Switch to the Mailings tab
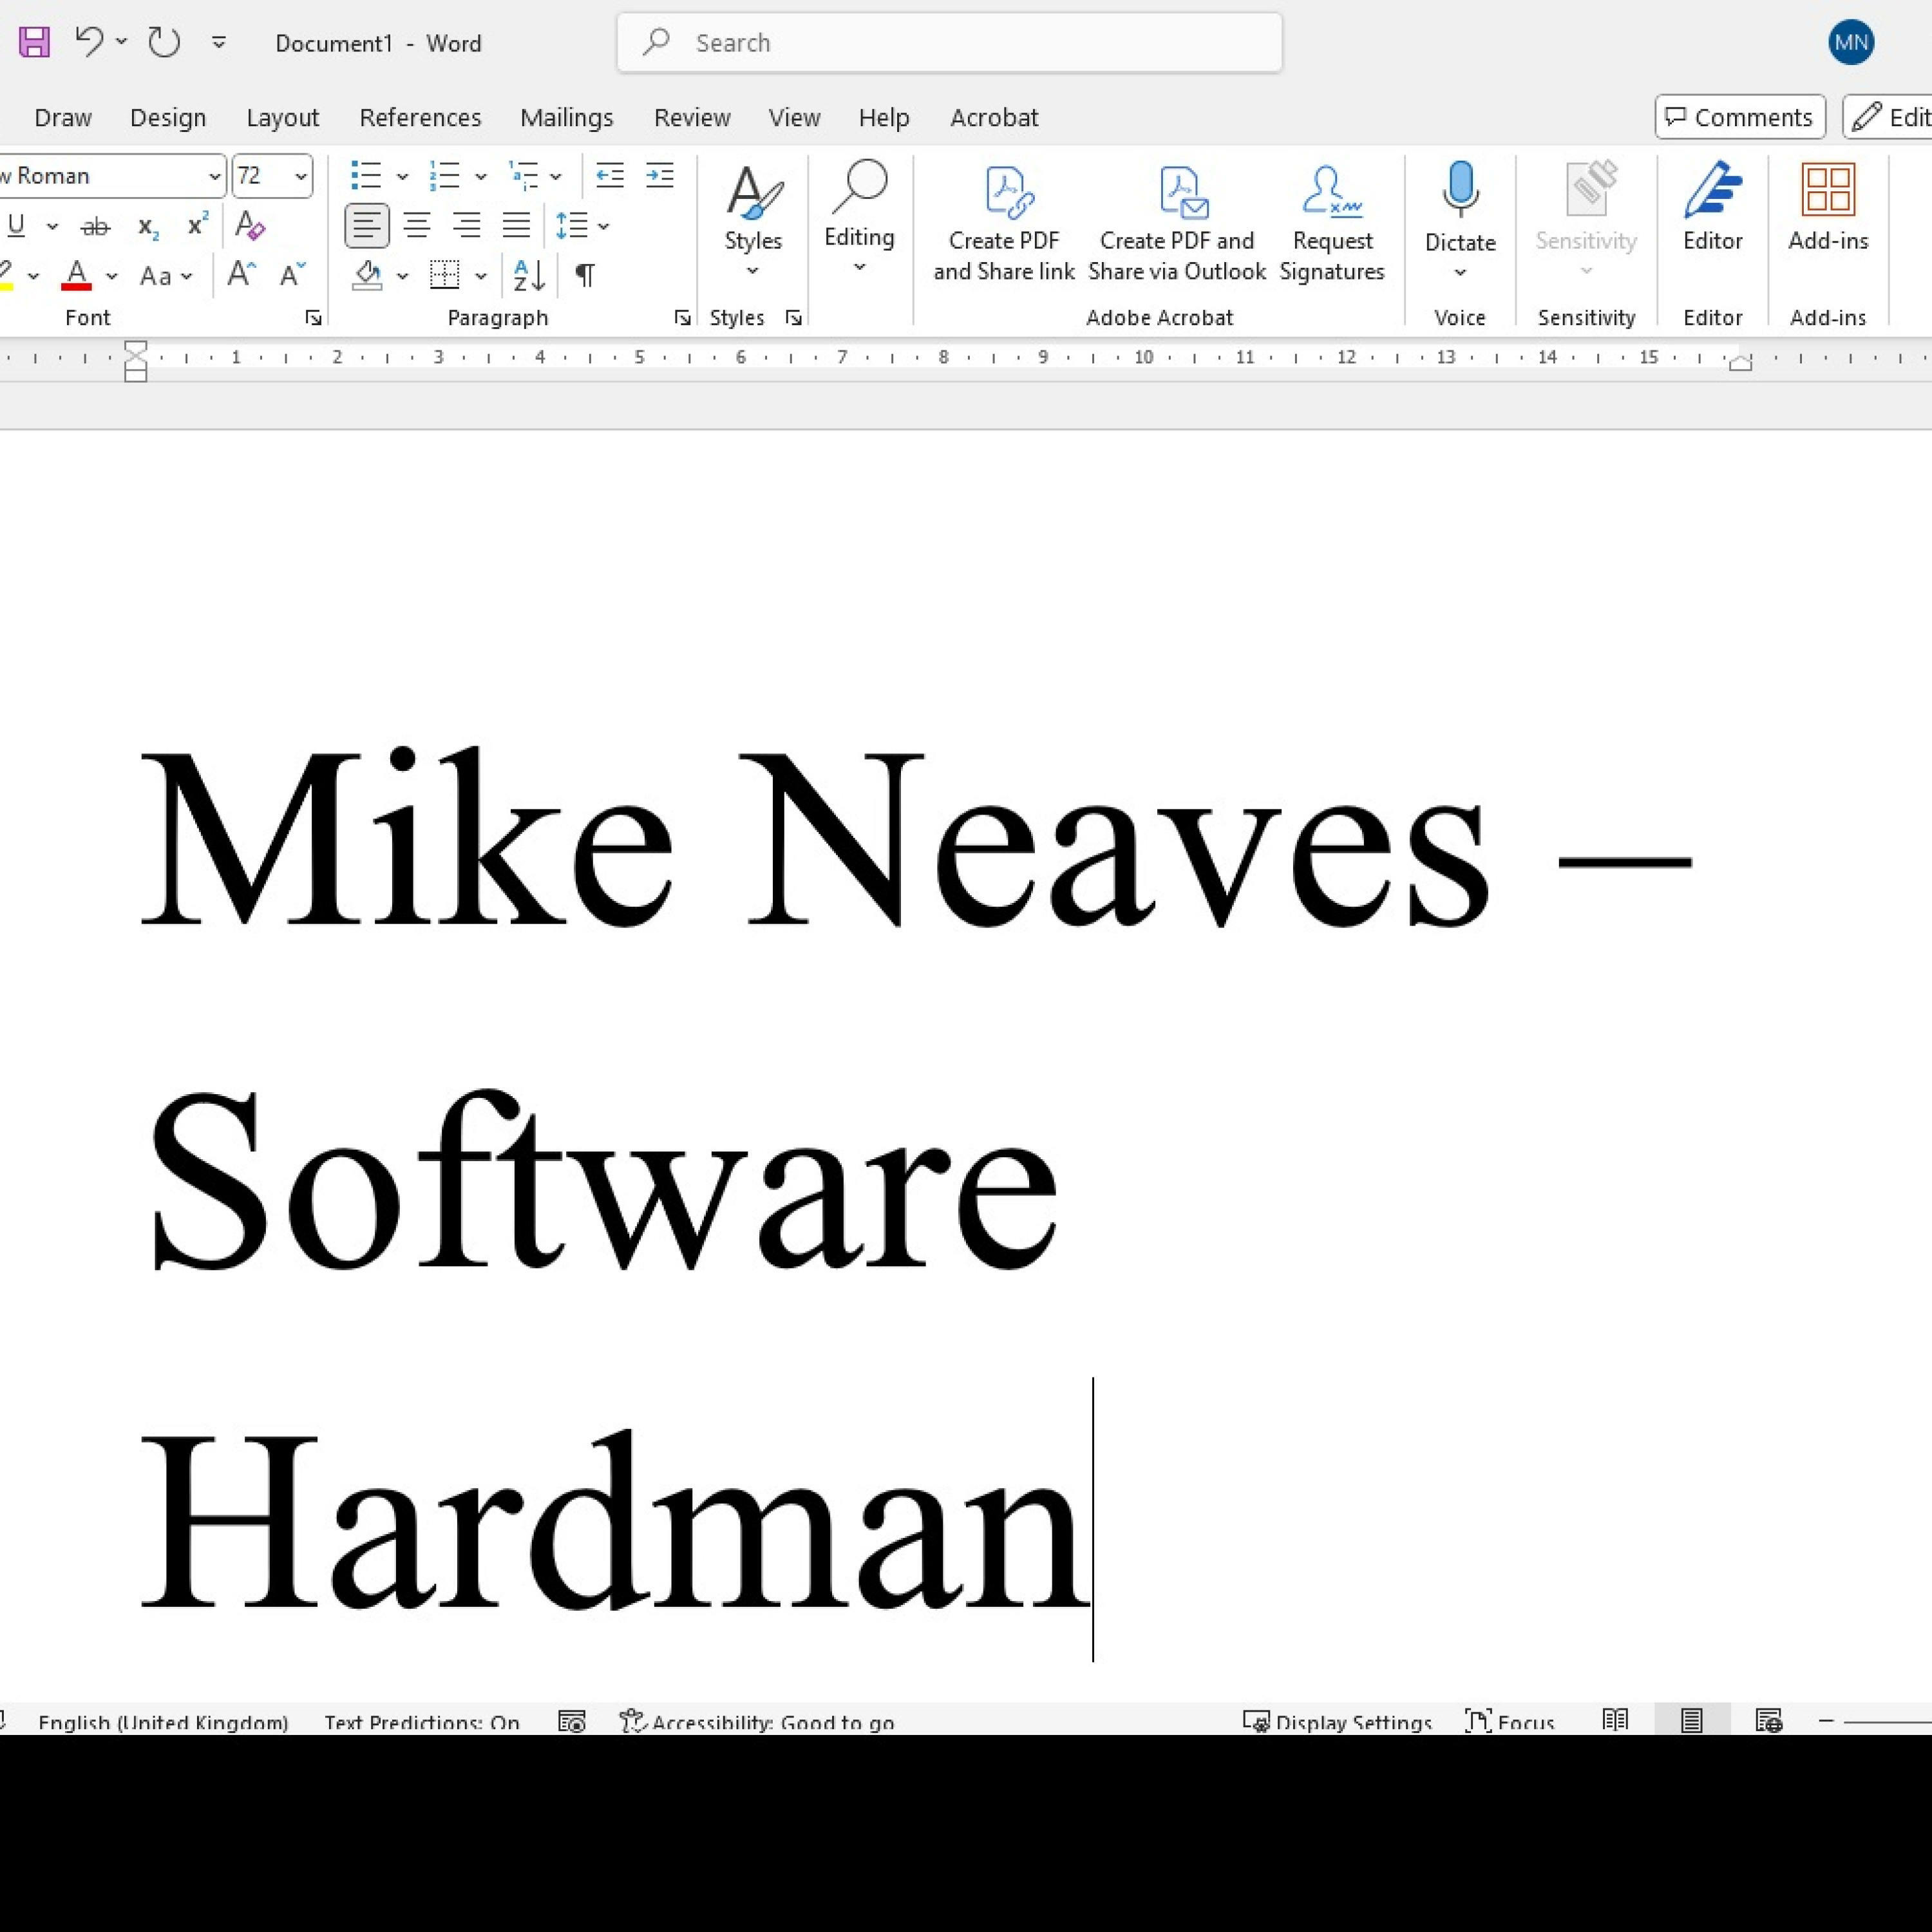1932x1932 pixels. 566,118
